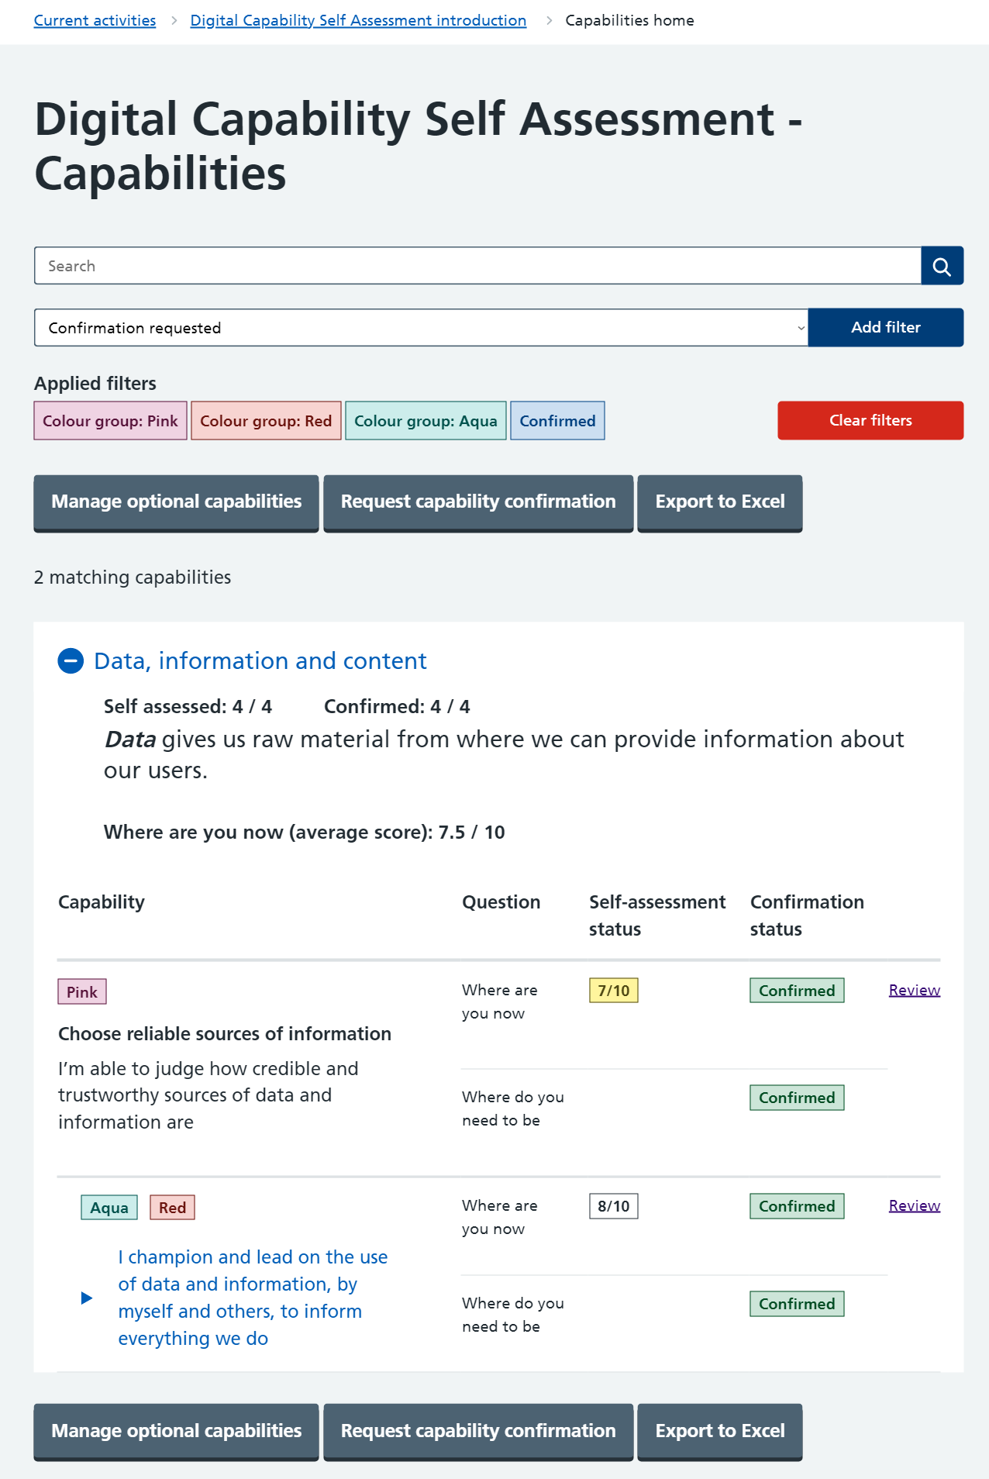This screenshot has width=989, height=1479.
Task: Remove the Colour group: Red filter
Action: [266, 421]
